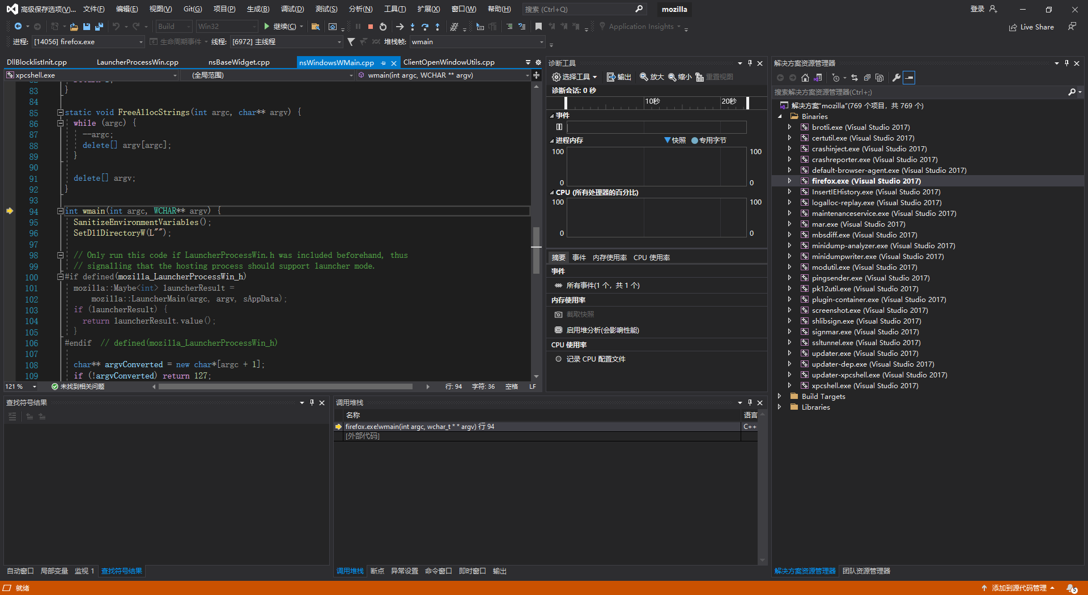Click the Switch Views icon in Solution Explorer
The image size is (1088, 595).
[x=818, y=78]
